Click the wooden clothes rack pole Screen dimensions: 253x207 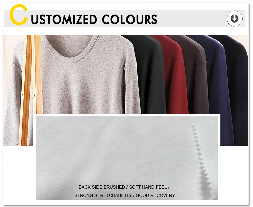[x=31, y=90]
